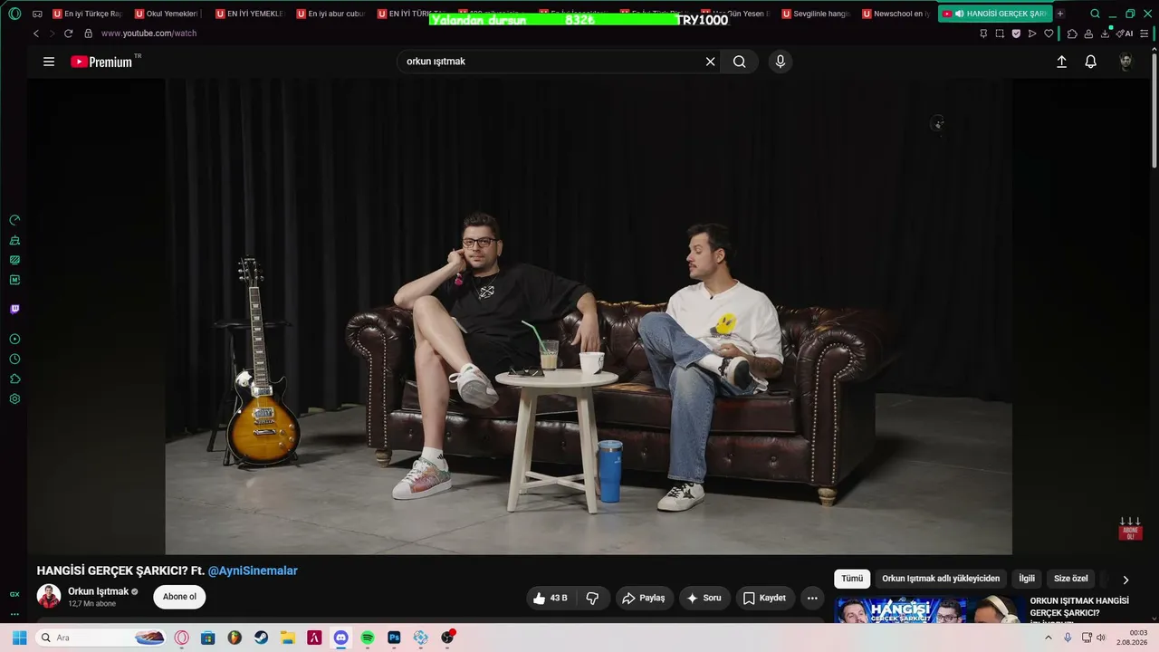Click the video player to pause
Screen dimensions: 1159x652
coord(589,316)
